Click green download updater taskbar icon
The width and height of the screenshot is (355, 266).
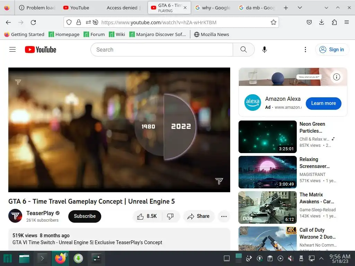(78, 258)
